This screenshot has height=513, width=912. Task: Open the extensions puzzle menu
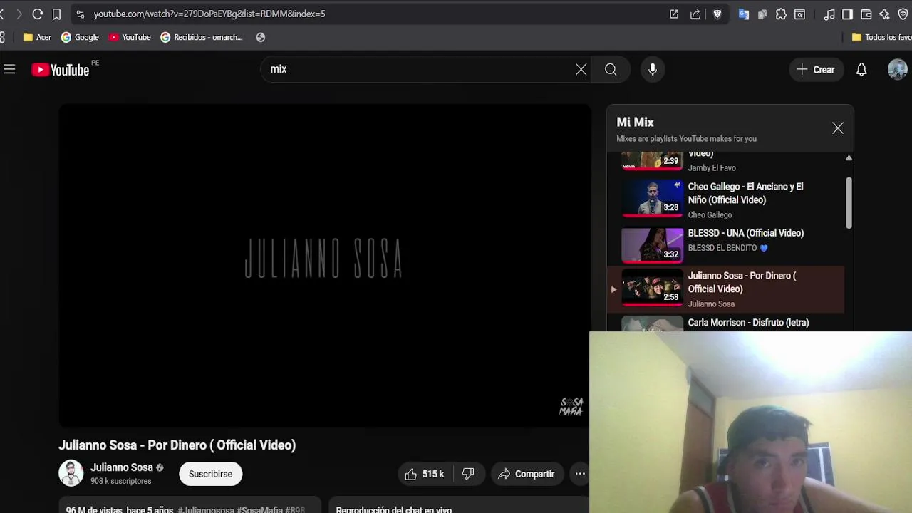[781, 14]
